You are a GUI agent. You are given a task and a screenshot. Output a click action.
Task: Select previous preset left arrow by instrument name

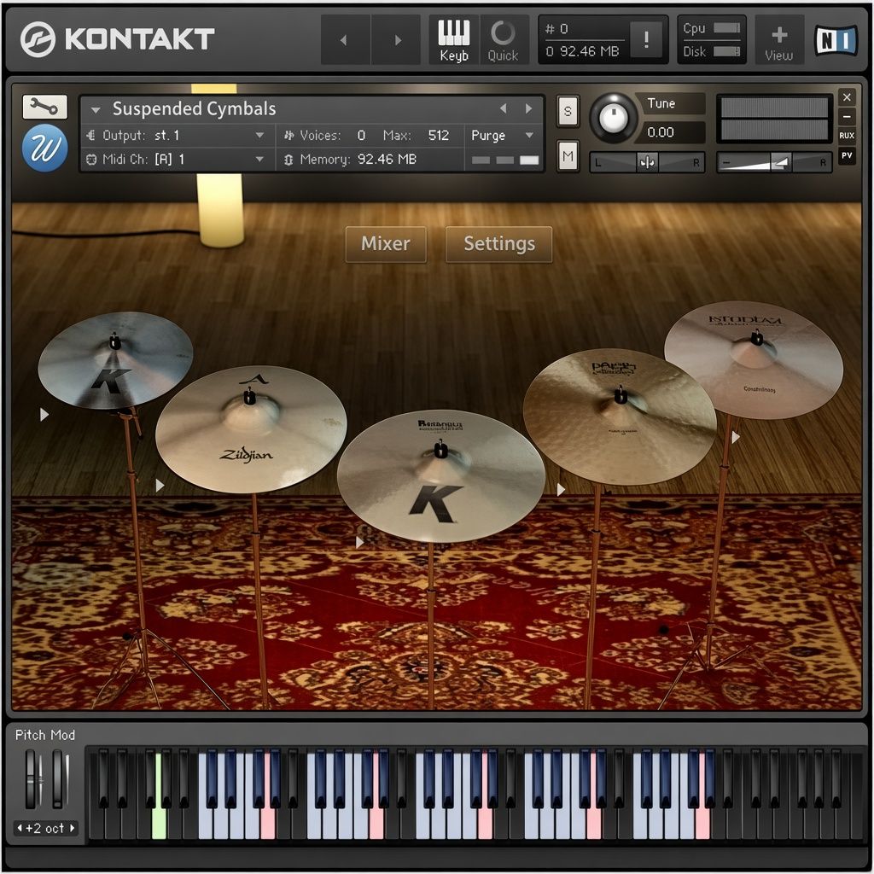click(504, 108)
